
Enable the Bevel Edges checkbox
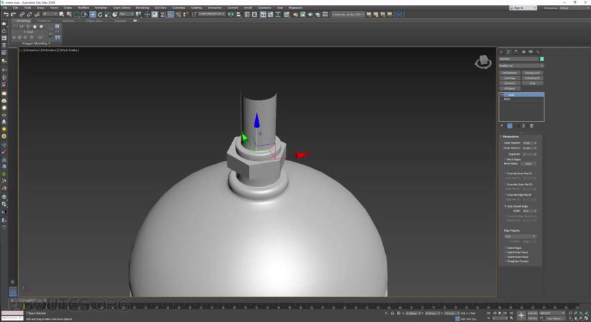pos(505,160)
